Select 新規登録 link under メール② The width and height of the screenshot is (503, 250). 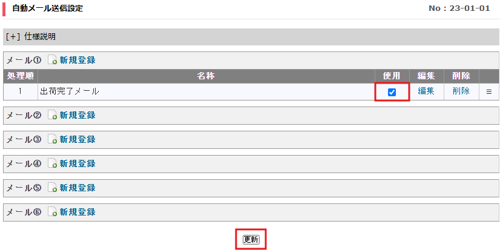(x=77, y=115)
